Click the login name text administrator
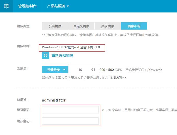 click(x=54, y=100)
